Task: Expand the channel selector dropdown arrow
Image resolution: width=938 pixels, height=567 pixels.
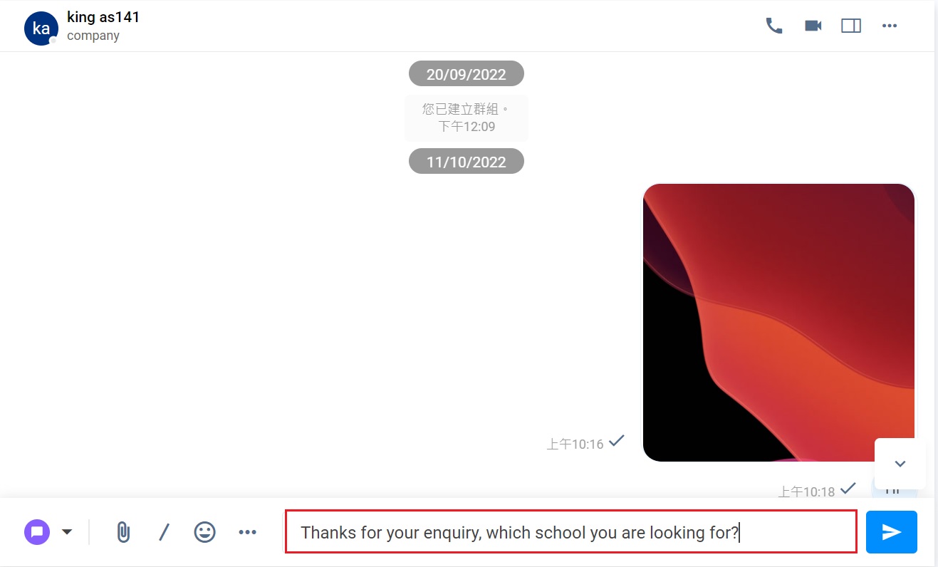Action: tap(67, 532)
